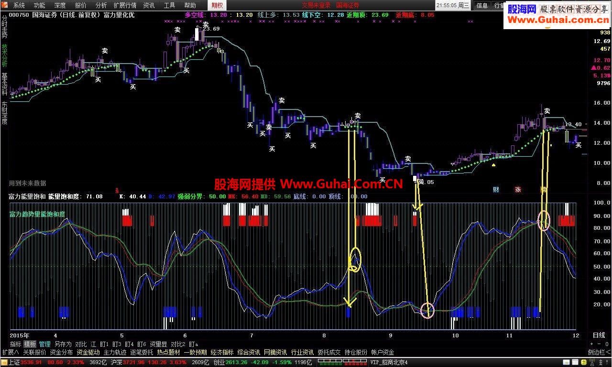The width and height of the screenshot is (612, 367).
Task: Open the 资金分布 tab
Action: point(61,353)
